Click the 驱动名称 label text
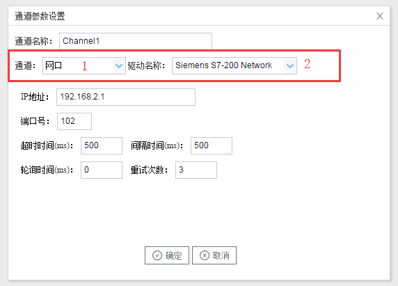Screen dimensions: 398x286 pos(146,66)
